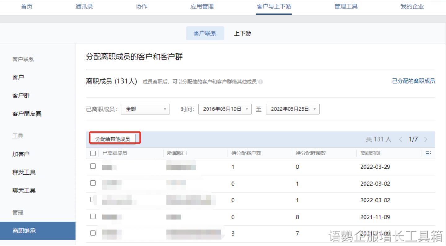Switch to the 上下游 tab
446x246 pixels.
point(242,33)
